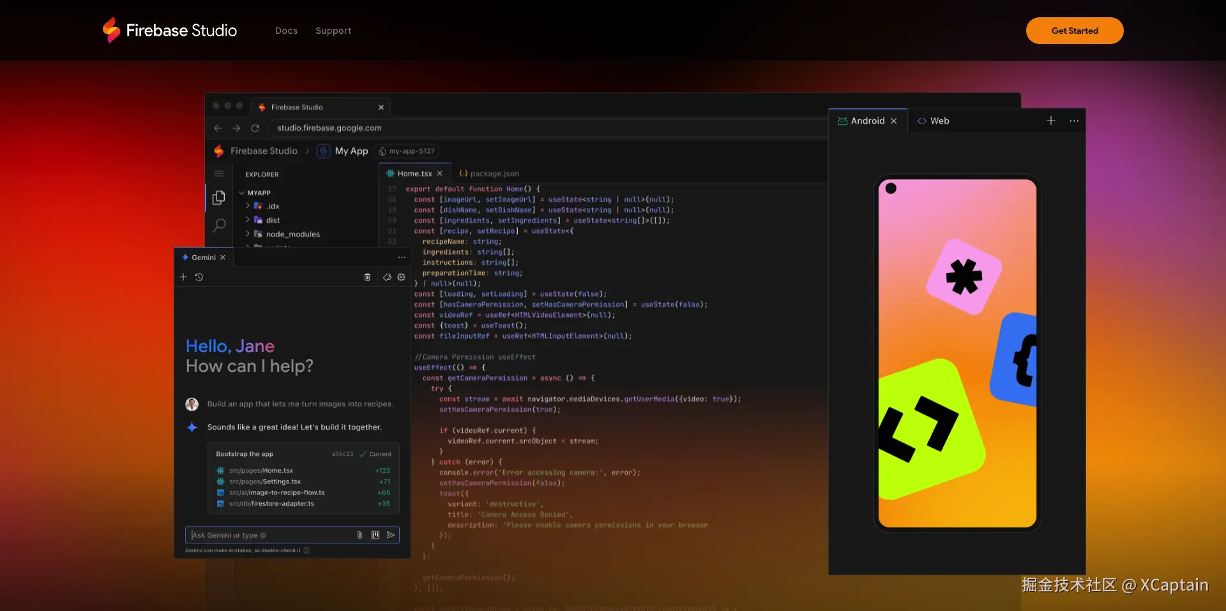Send the Gemini message with arrow icon
This screenshot has height=611, width=1226.
pos(391,535)
